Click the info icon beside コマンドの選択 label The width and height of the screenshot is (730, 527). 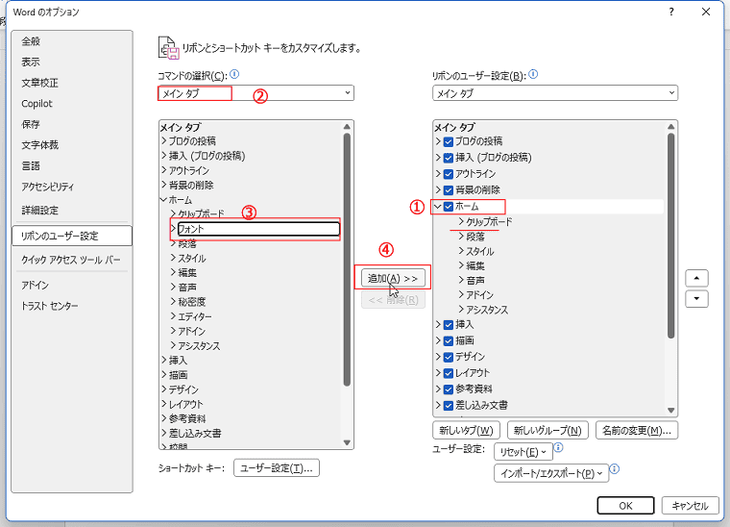[x=234, y=74]
